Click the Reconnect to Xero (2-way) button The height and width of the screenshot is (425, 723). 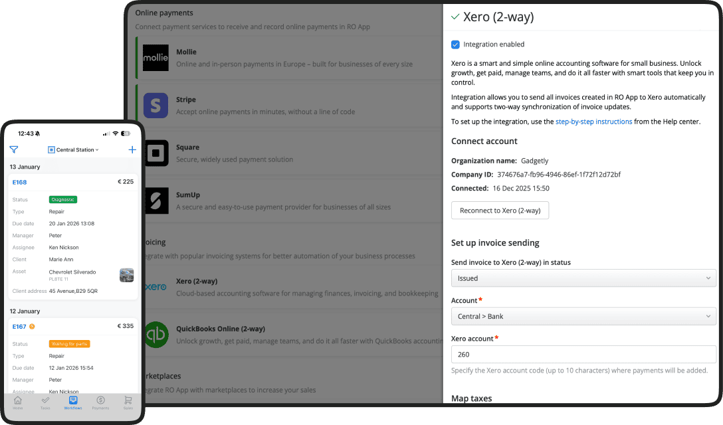(500, 211)
